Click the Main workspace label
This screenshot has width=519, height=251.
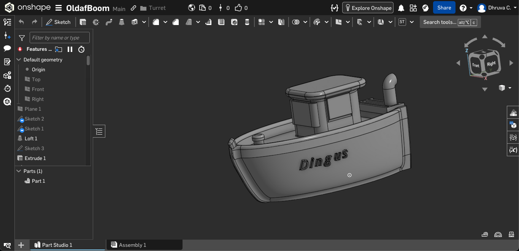(119, 8)
